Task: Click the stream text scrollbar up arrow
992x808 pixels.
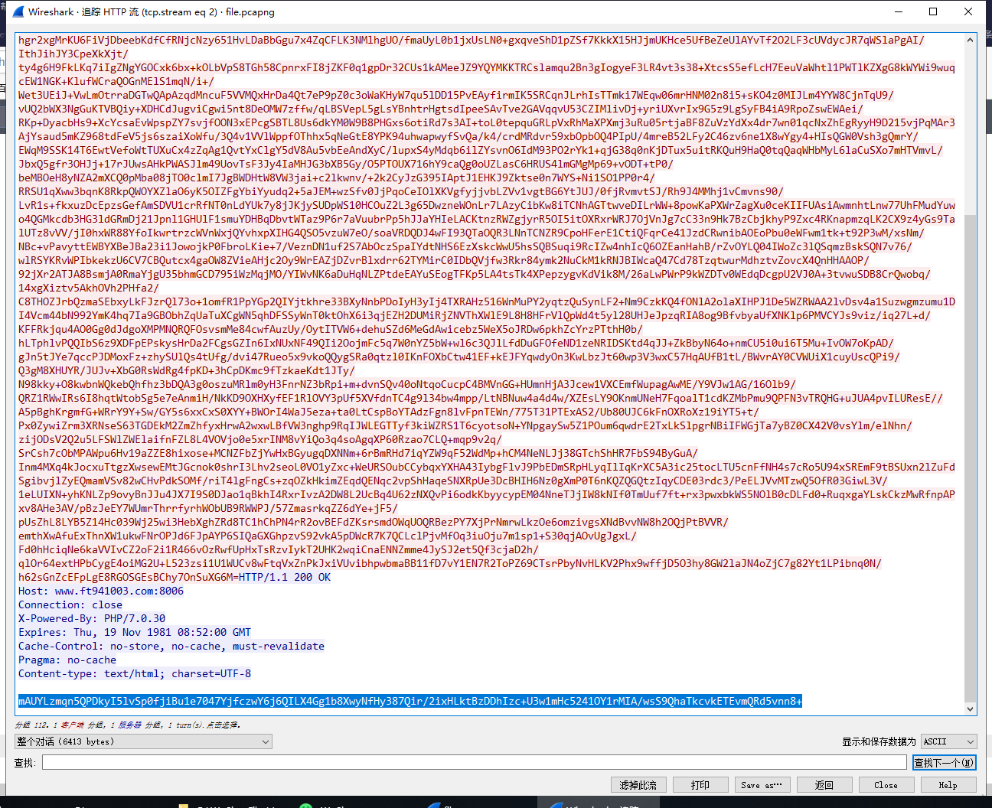Action: (x=971, y=40)
